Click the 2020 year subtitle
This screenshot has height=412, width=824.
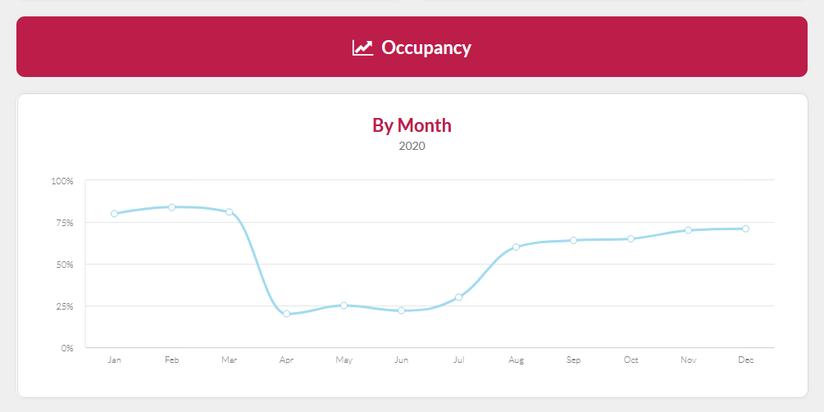click(412, 147)
